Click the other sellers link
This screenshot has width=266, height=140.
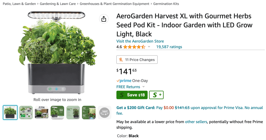[x=196, y=122]
